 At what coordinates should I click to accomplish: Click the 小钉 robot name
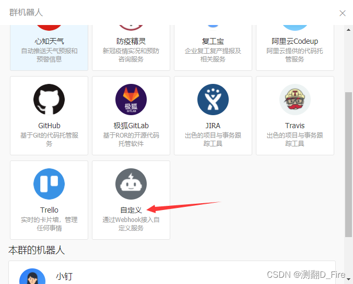coord(64,276)
